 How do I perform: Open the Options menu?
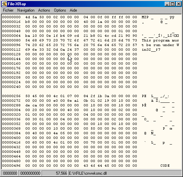(60, 10)
